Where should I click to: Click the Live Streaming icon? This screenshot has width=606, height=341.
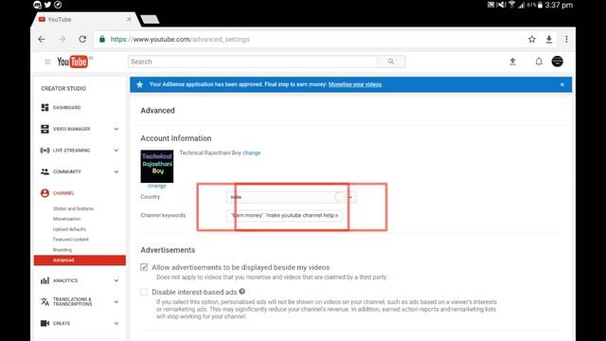click(x=45, y=150)
